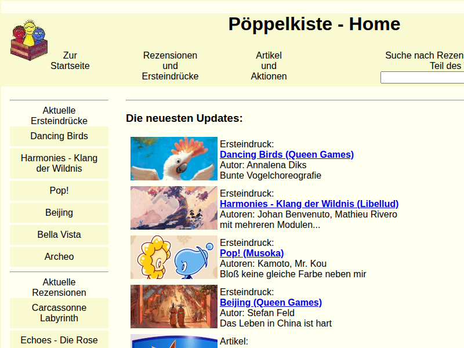Choose Bella Vista in sidebar
This screenshot has height=348, width=464.
click(59, 235)
